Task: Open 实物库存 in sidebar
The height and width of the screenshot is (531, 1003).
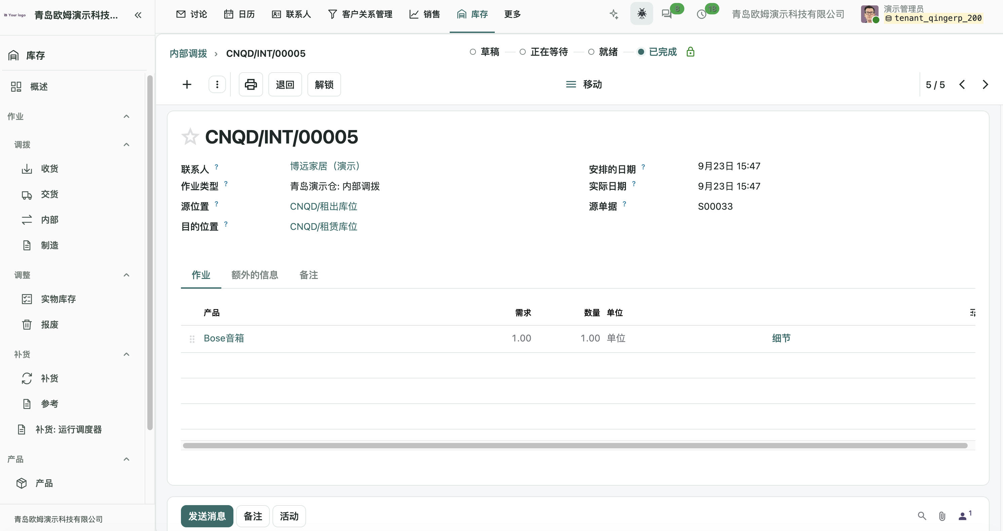Action: (x=49, y=299)
